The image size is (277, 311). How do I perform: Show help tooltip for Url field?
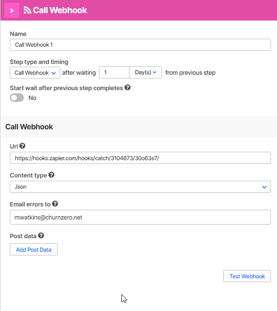[22, 146]
